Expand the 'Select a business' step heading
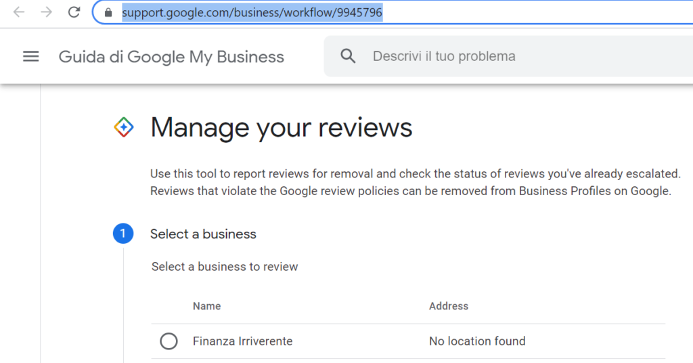The height and width of the screenshot is (363, 693). 203,234
